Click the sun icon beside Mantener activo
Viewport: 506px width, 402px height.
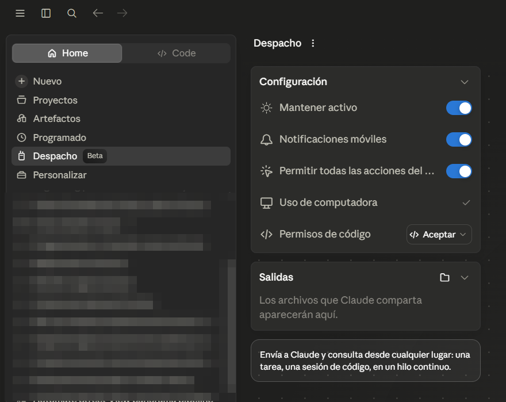266,108
